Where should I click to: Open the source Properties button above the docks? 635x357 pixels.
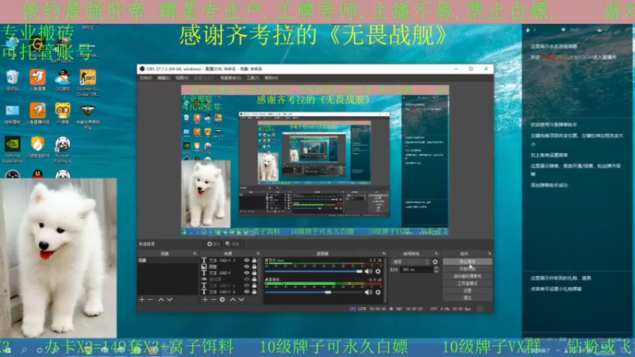tap(214, 244)
